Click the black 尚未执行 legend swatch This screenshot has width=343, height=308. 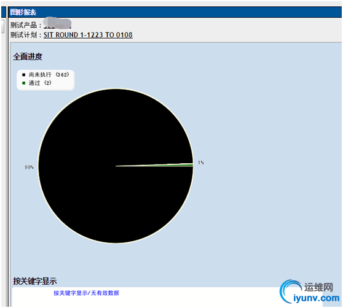pos(24,75)
